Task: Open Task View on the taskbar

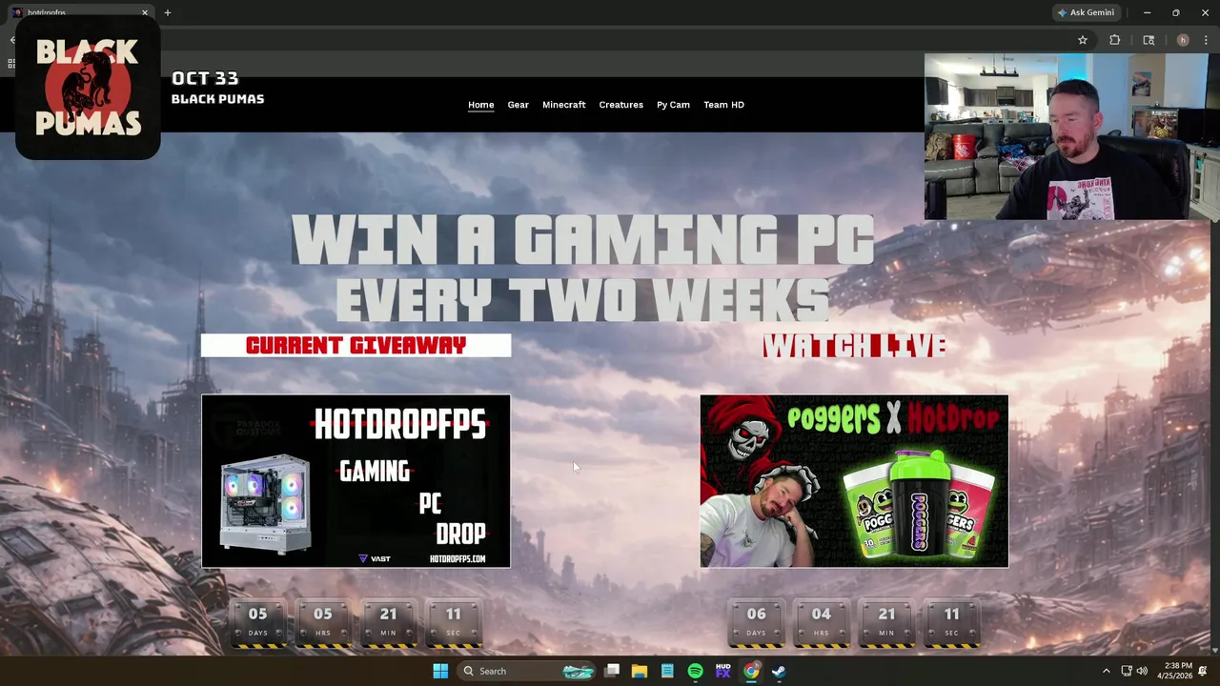Action: coord(612,671)
